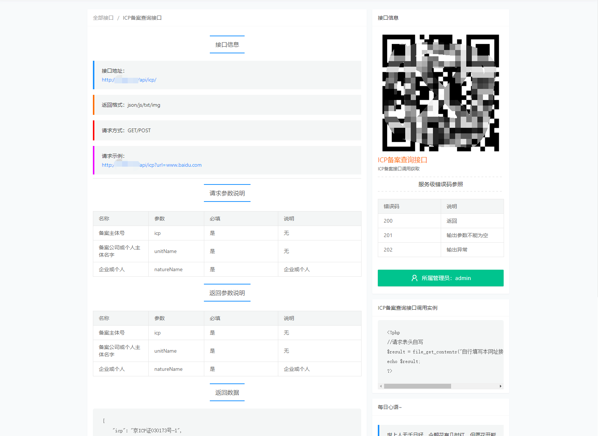
Task: Open the 全部接口 breadcrumb link
Action: point(103,17)
